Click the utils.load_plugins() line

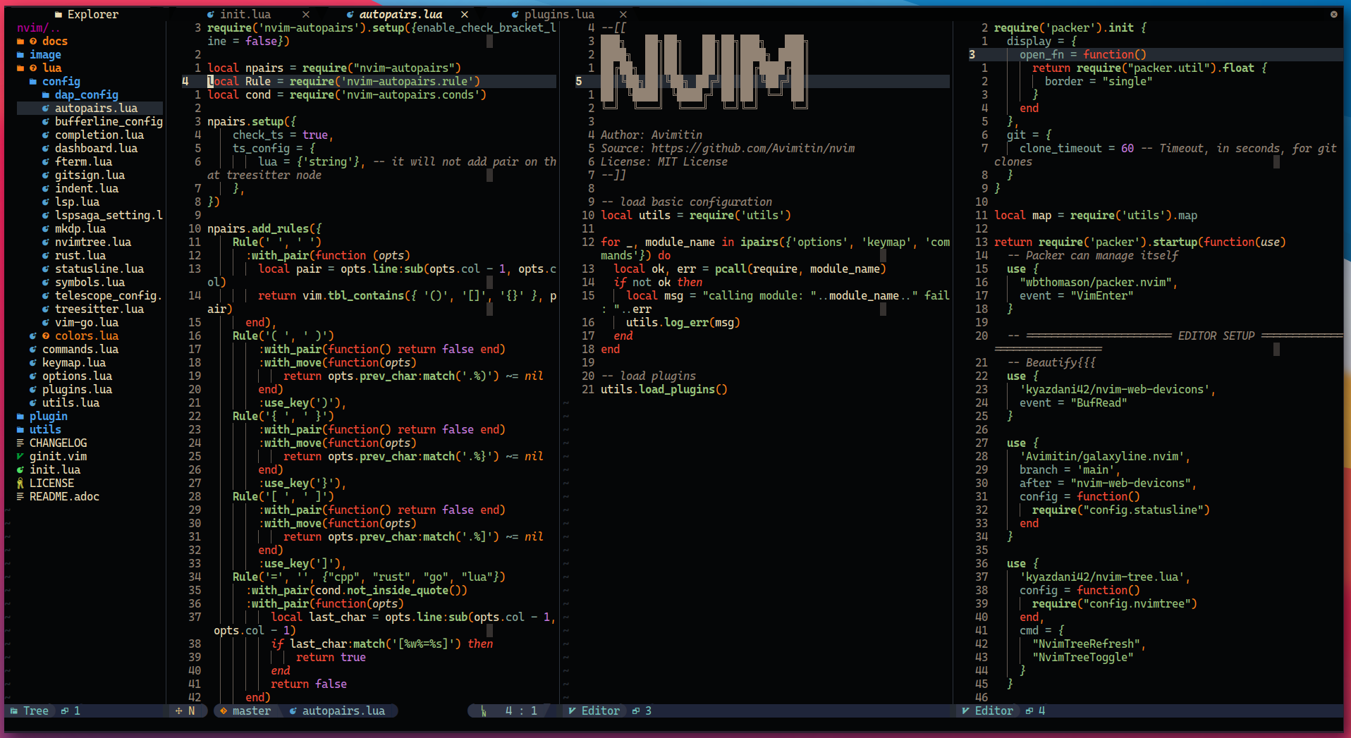(664, 389)
